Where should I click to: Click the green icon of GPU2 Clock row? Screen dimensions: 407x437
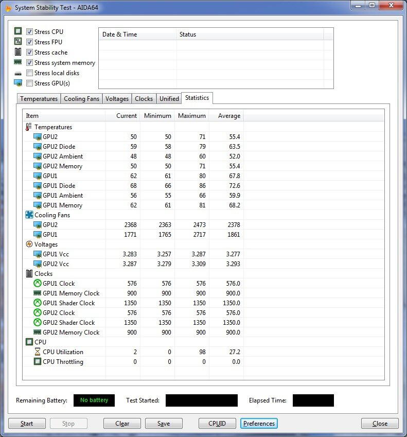(x=38, y=312)
